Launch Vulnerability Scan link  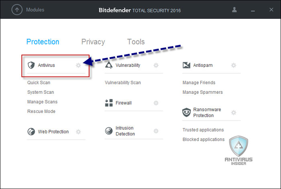tap(123, 82)
